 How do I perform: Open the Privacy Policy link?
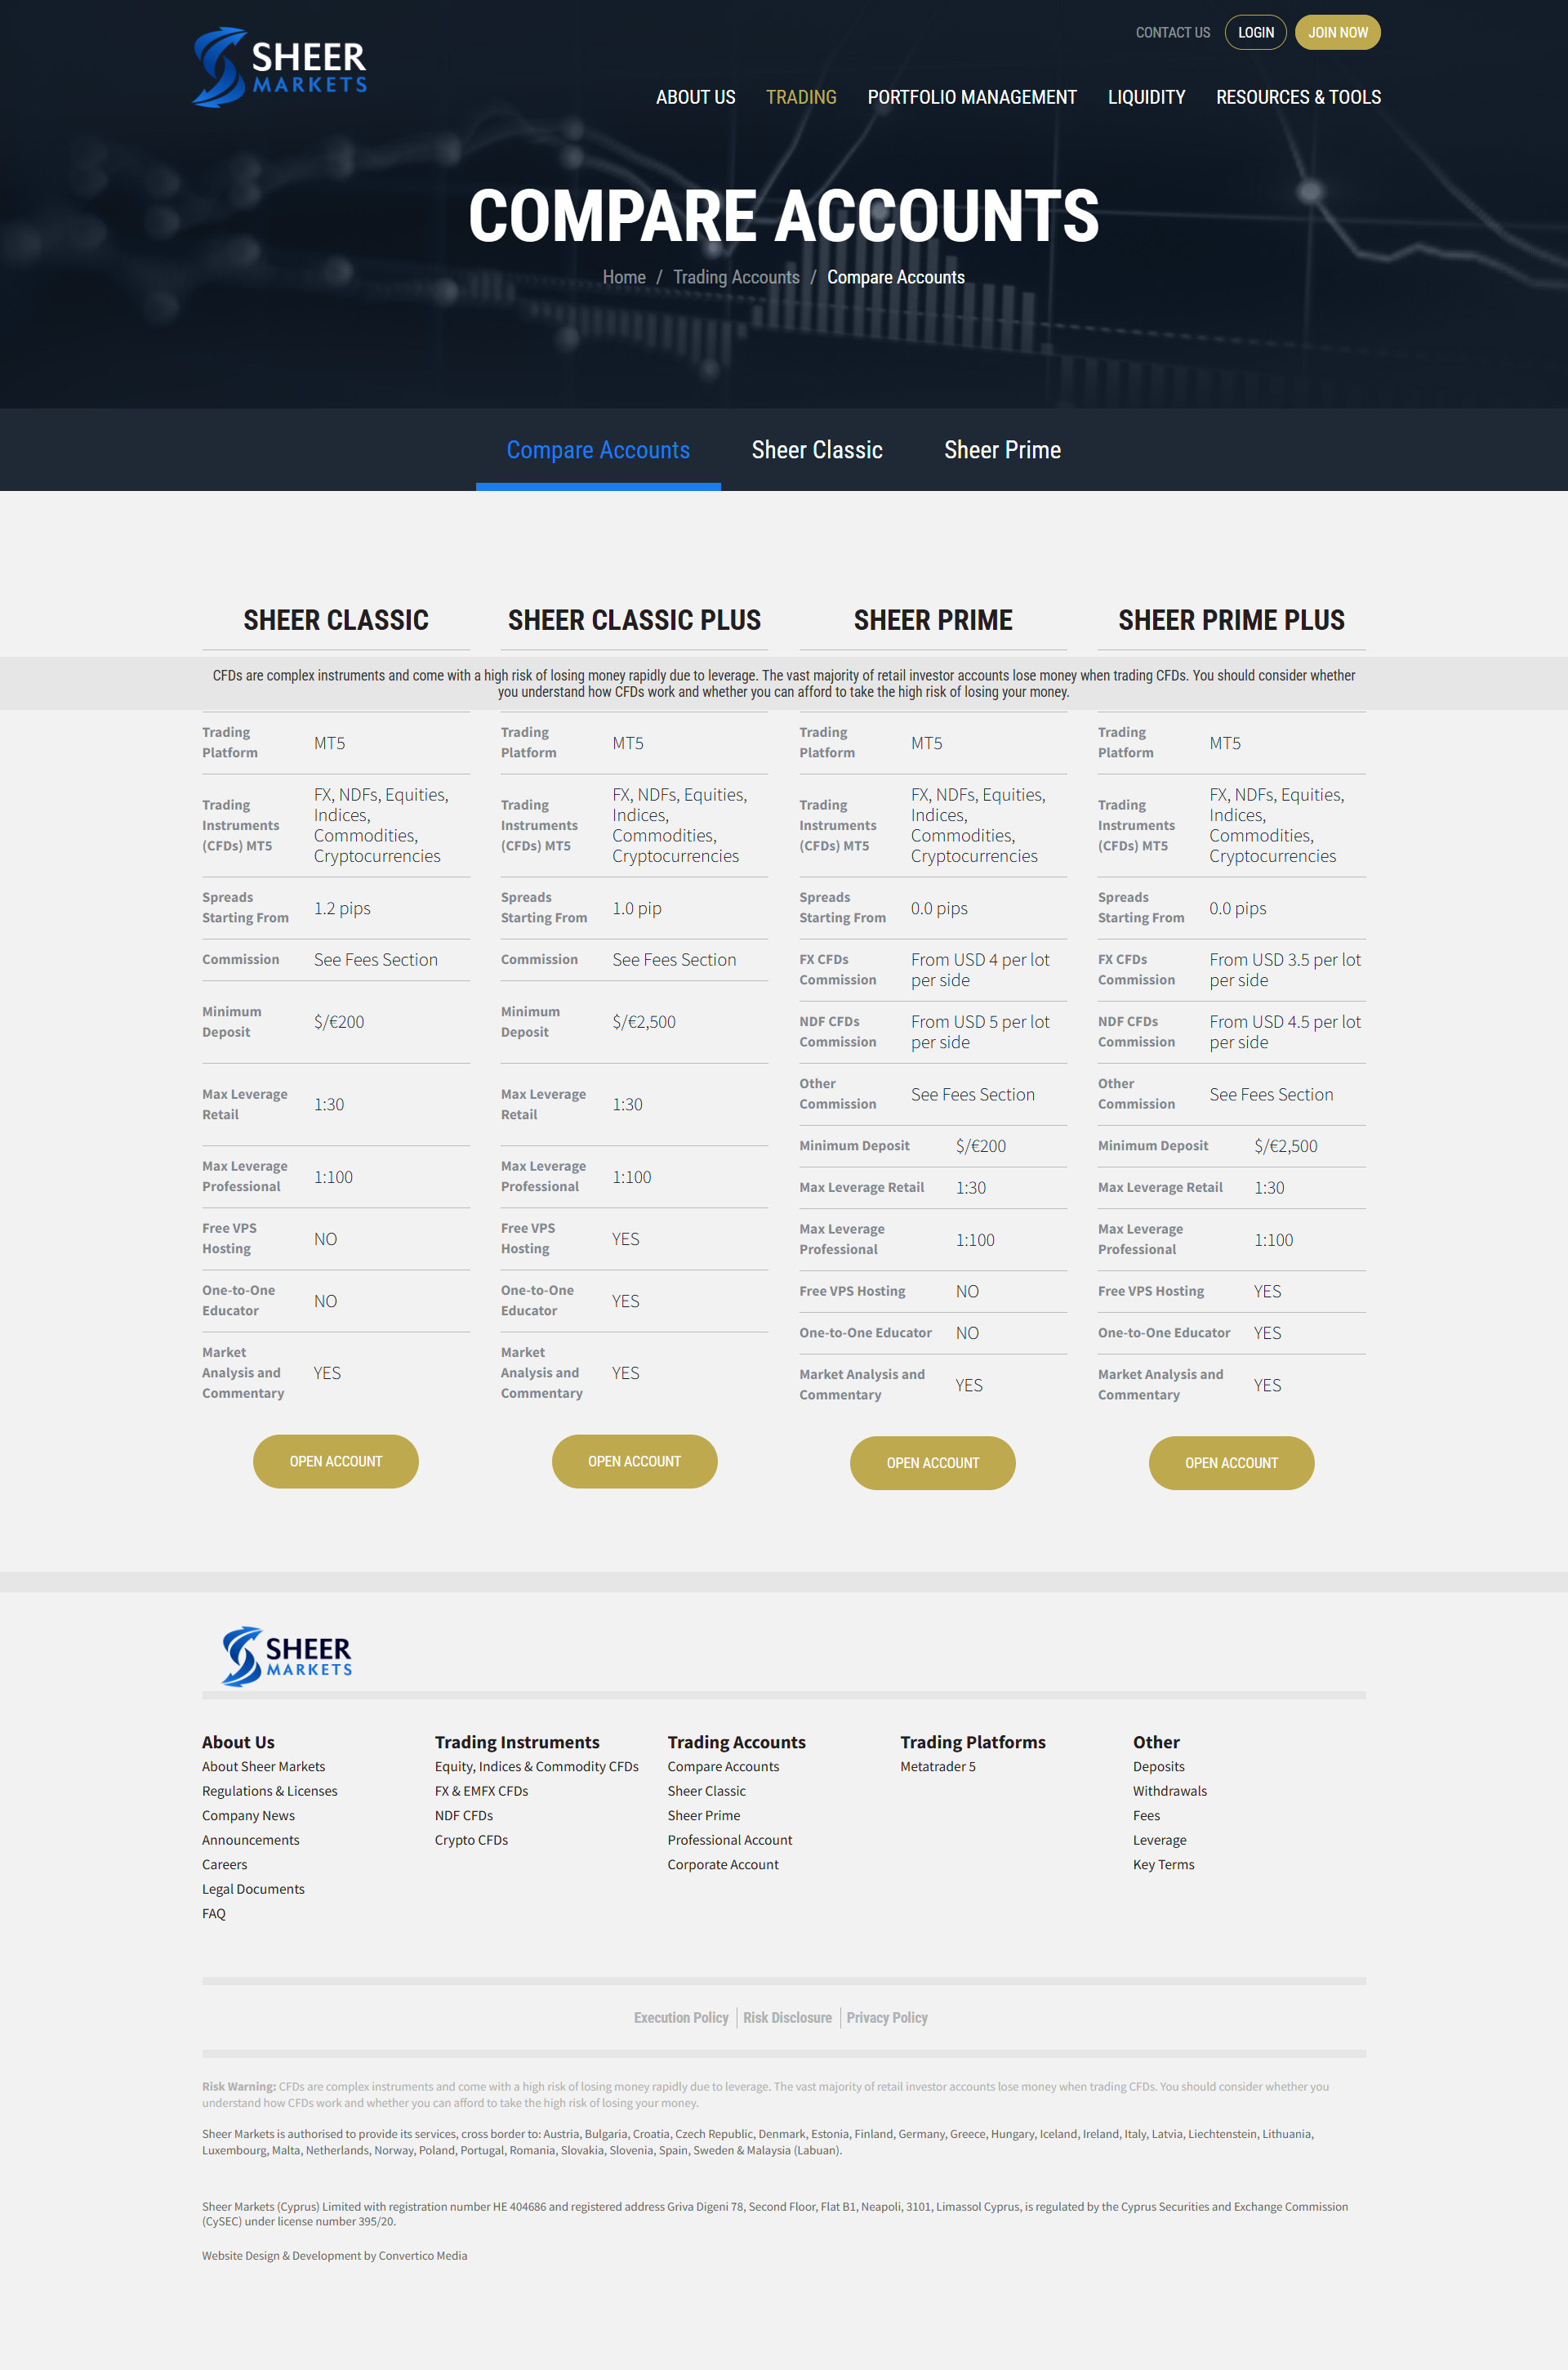887,2018
